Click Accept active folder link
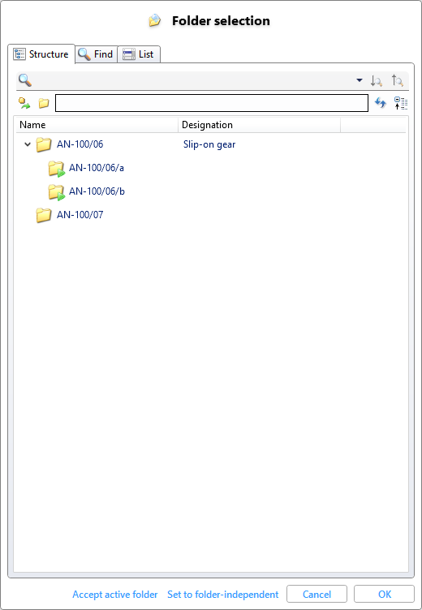This screenshot has height=610, width=422. click(115, 595)
